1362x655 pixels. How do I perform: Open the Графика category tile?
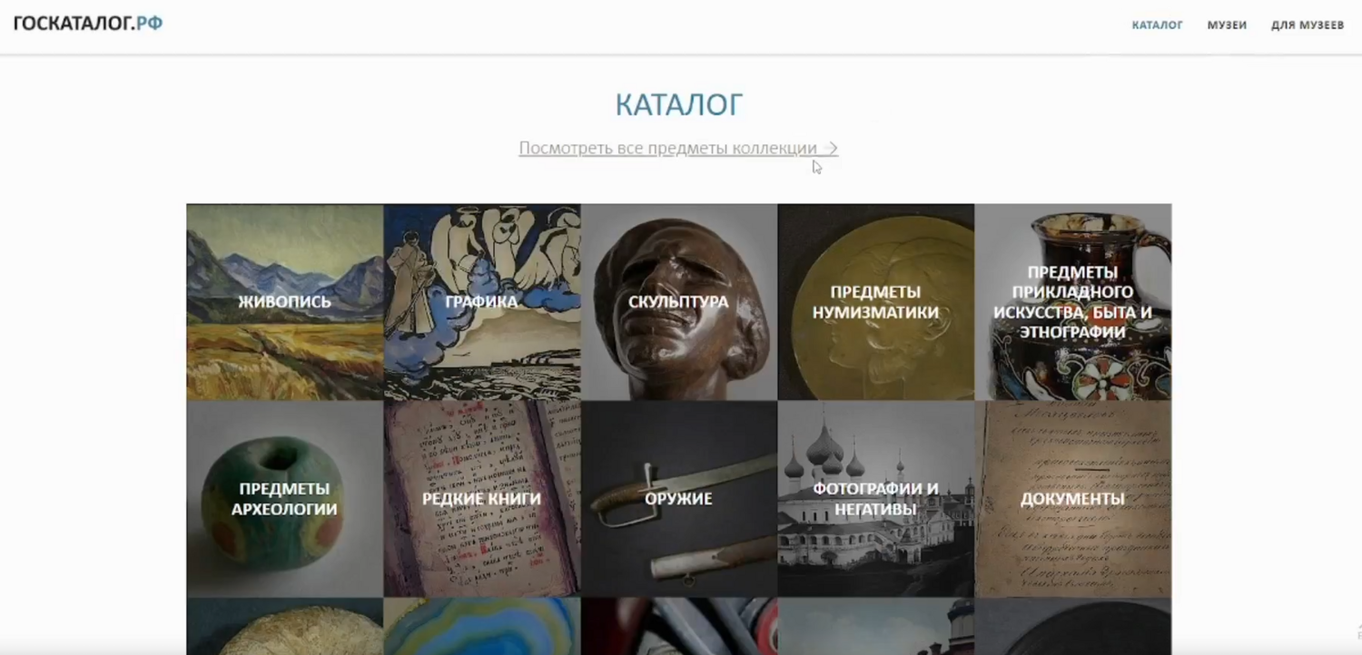[482, 302]
